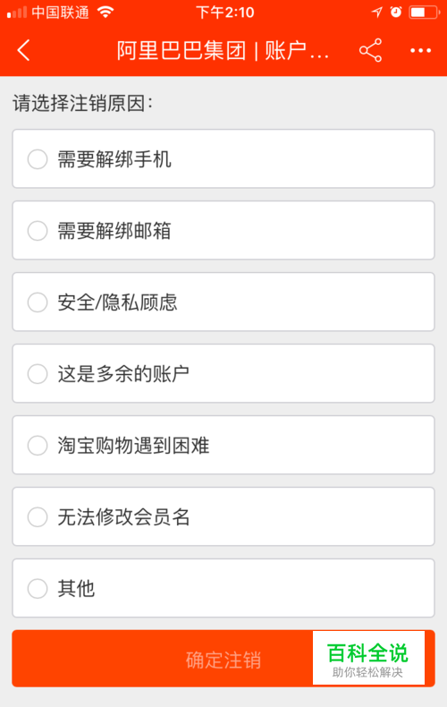This screenshot has width=447, height=707.
Task: Open the share icon in header
Action: click(370, 50)
